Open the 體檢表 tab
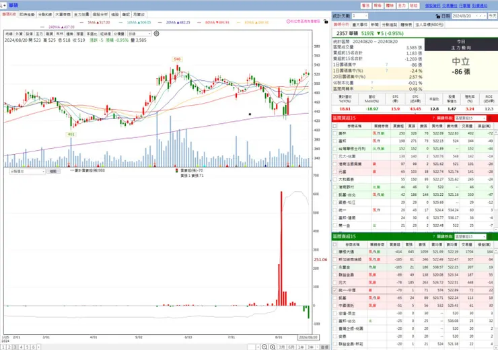The width and height of the screenshot is (498, 350). coord(406,24)
